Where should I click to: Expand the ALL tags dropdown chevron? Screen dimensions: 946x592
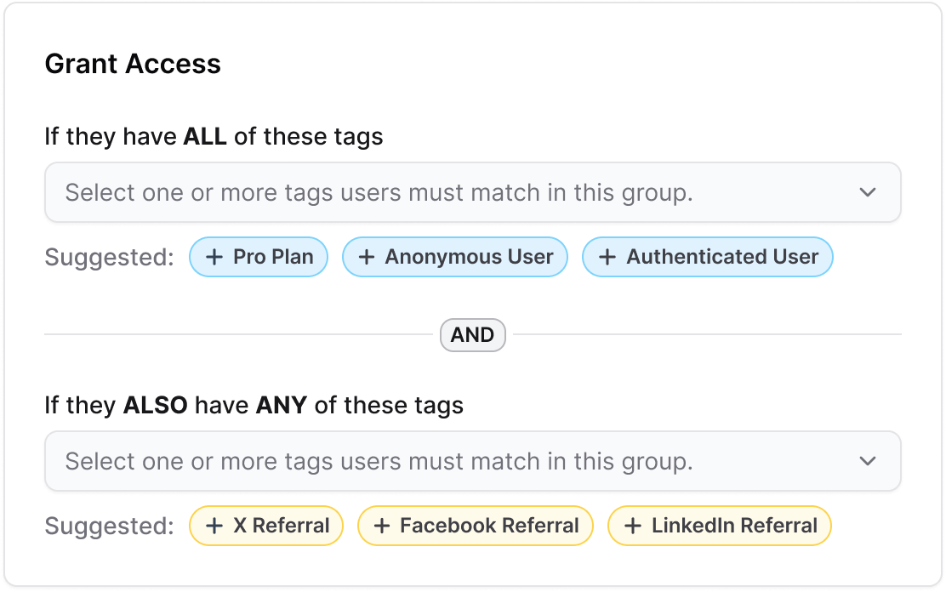[867, 192]
